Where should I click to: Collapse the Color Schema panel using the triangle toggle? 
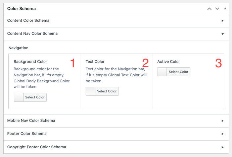(225, 9)
